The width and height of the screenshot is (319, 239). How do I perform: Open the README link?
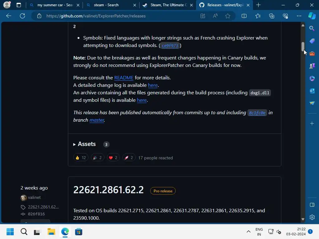point(124,77)
